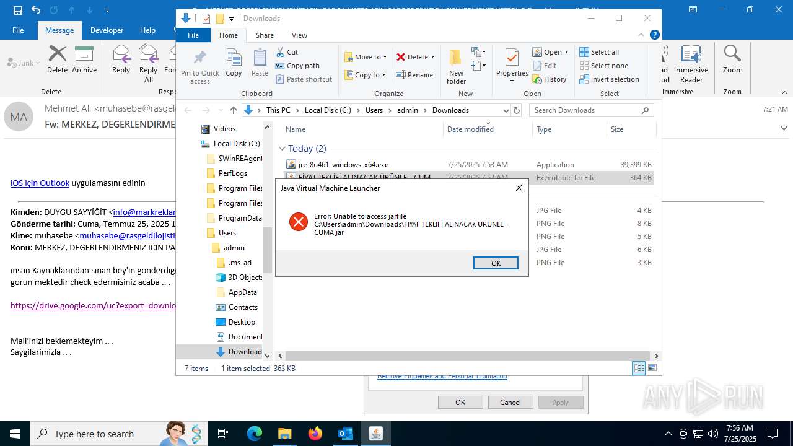Sort by the Date modified column
This screenshot has width=793, height=446.
(488, 129)
